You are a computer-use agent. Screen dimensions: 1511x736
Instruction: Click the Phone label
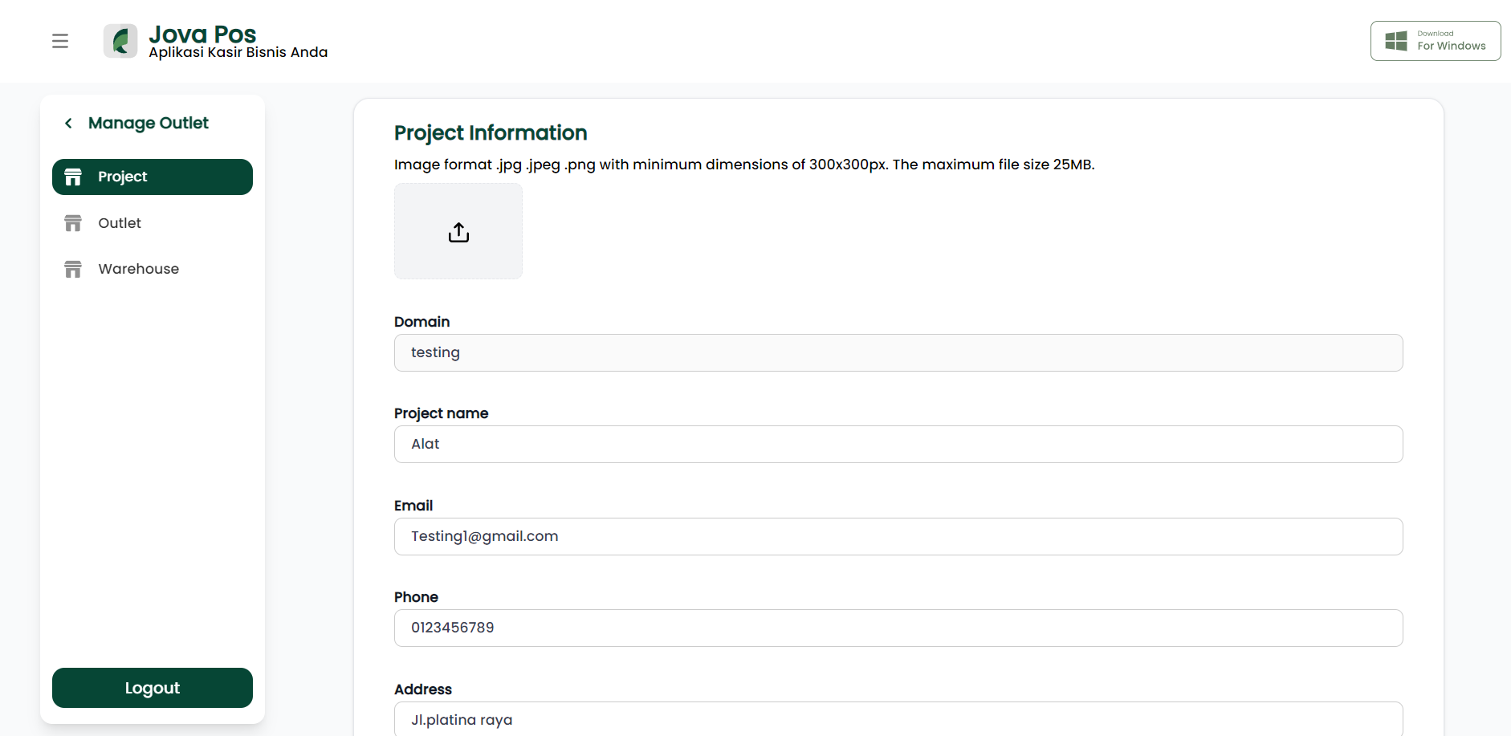tap(416, 597)
